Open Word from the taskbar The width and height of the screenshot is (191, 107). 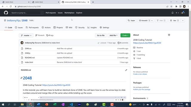tap(38, 104)
